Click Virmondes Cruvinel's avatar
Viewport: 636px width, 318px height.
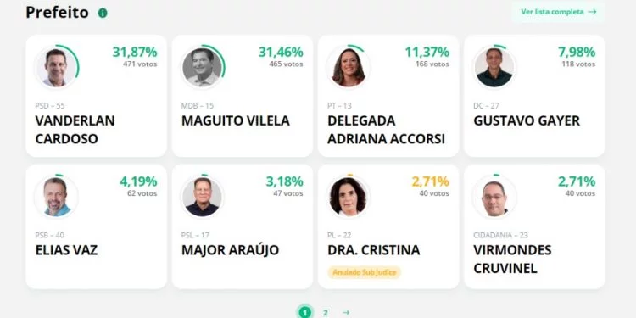pos(494,197)
